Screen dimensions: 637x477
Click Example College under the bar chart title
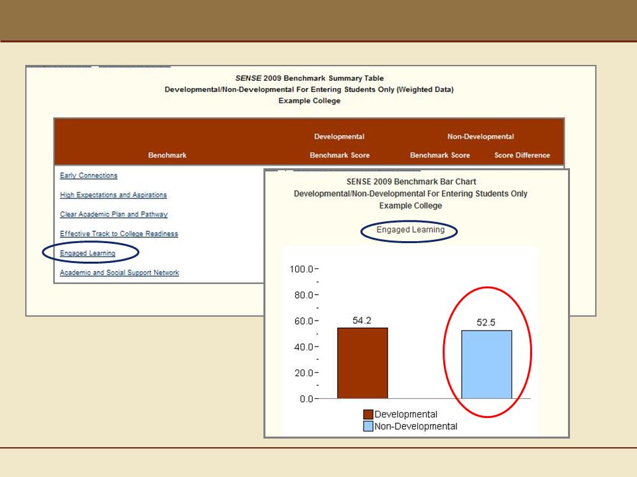(x=411, y=205)
